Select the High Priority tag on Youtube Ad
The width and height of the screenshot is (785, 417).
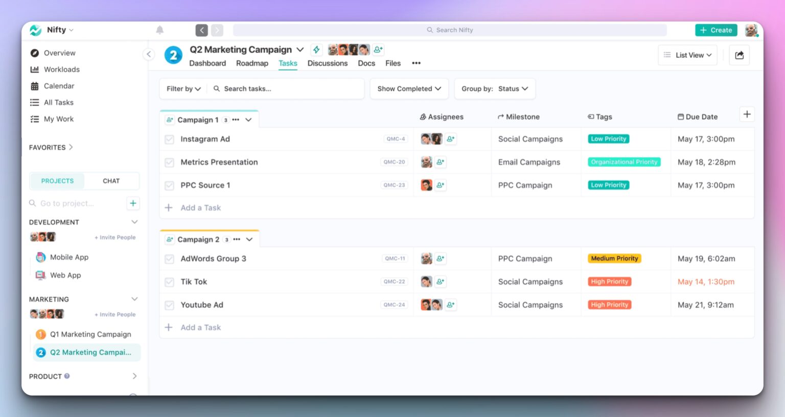[x=609, y=305]
